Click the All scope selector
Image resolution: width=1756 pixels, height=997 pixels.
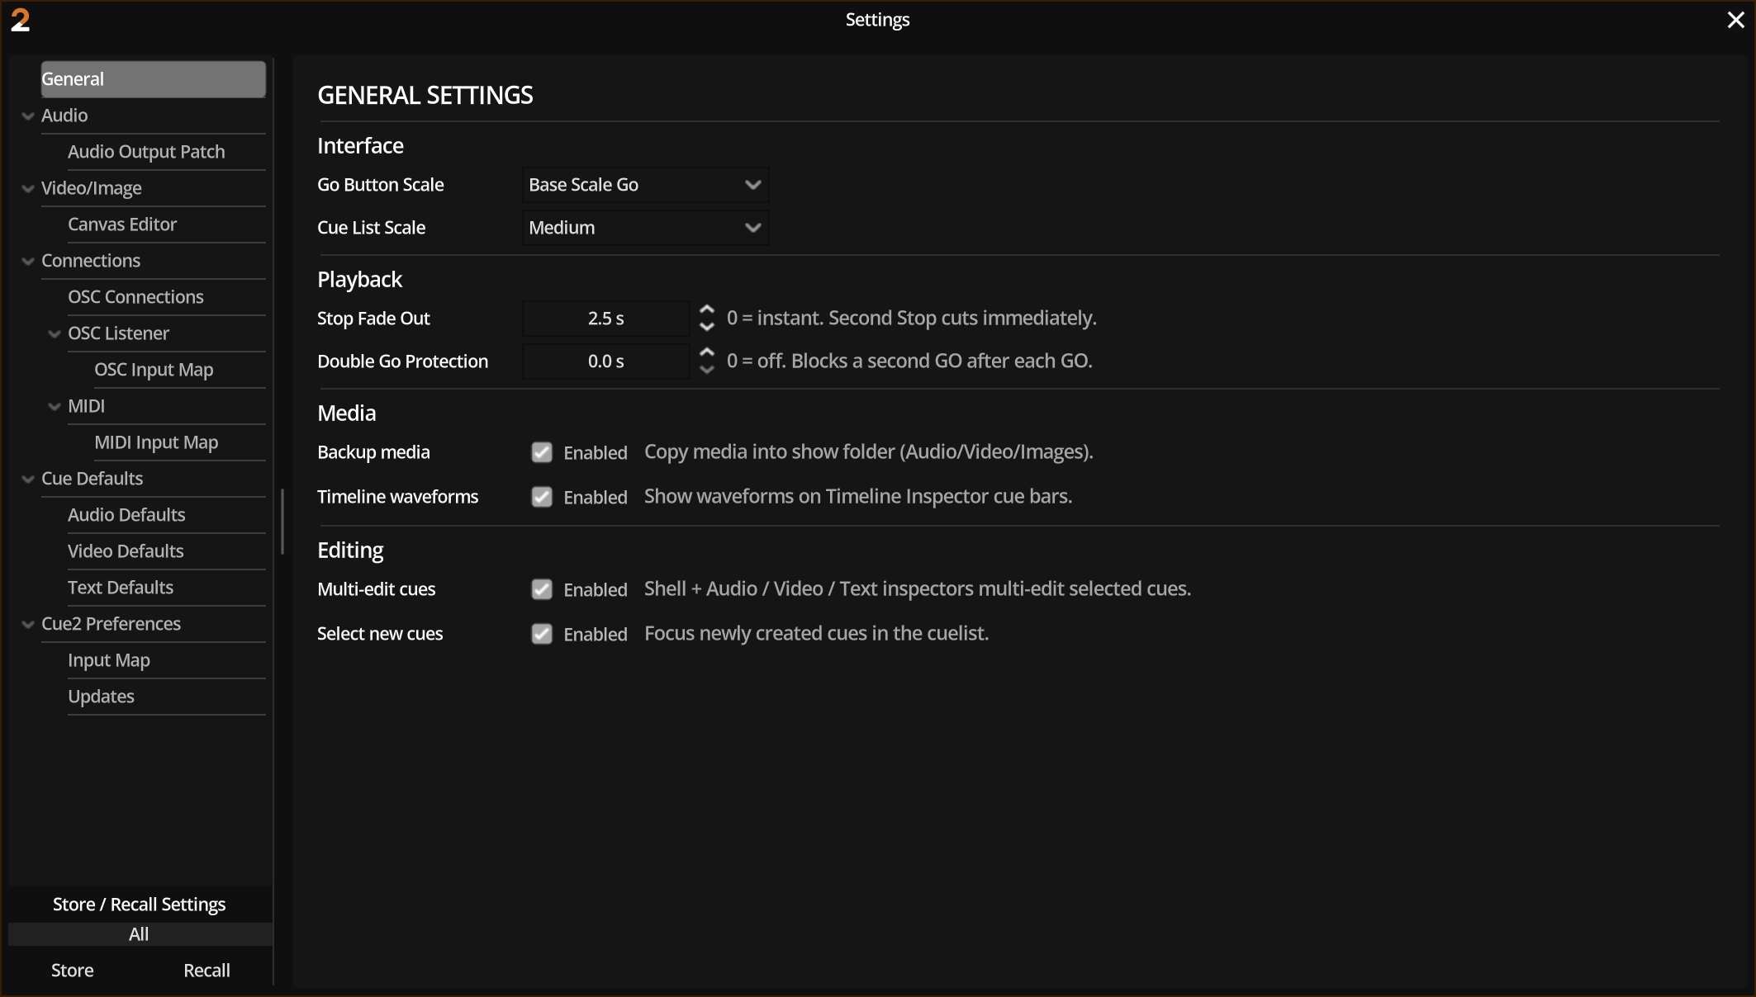[x=140, y=934]
